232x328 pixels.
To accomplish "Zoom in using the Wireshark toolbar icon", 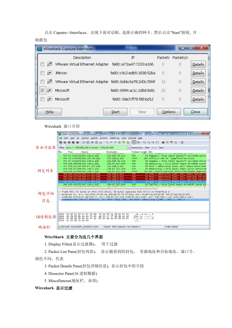I will 144,142.
